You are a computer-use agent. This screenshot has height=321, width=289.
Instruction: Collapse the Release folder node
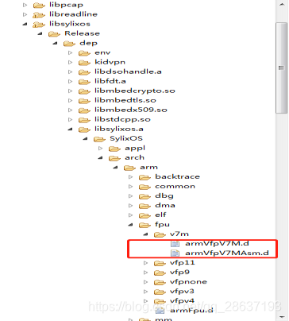[40, 33]
